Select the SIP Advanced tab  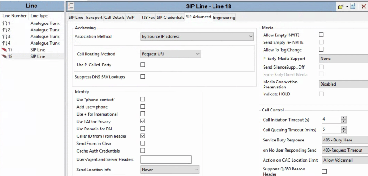199,17
